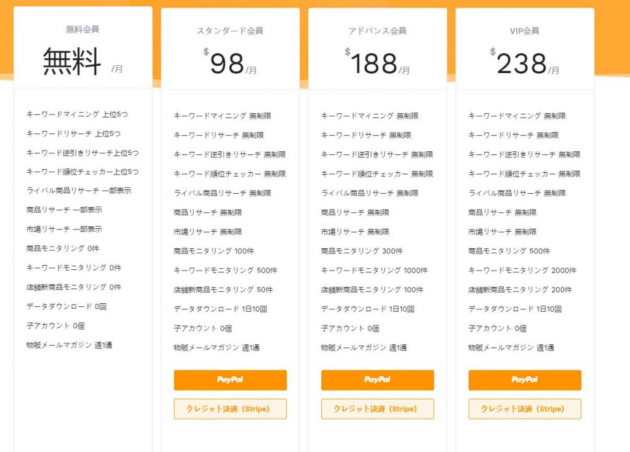Click キーワードモニタリング 1000件 in the アドバンス plan
Viewport: 630px width, 452px height.
tap(374, 271)
